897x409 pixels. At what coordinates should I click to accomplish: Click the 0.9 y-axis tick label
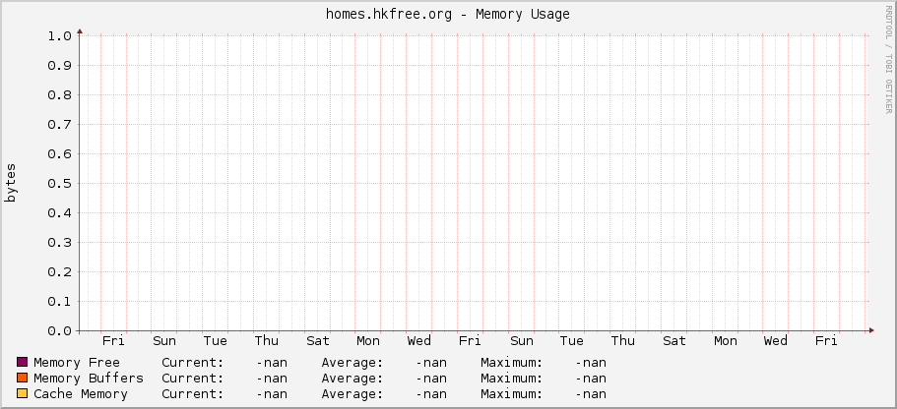[59, 65]
